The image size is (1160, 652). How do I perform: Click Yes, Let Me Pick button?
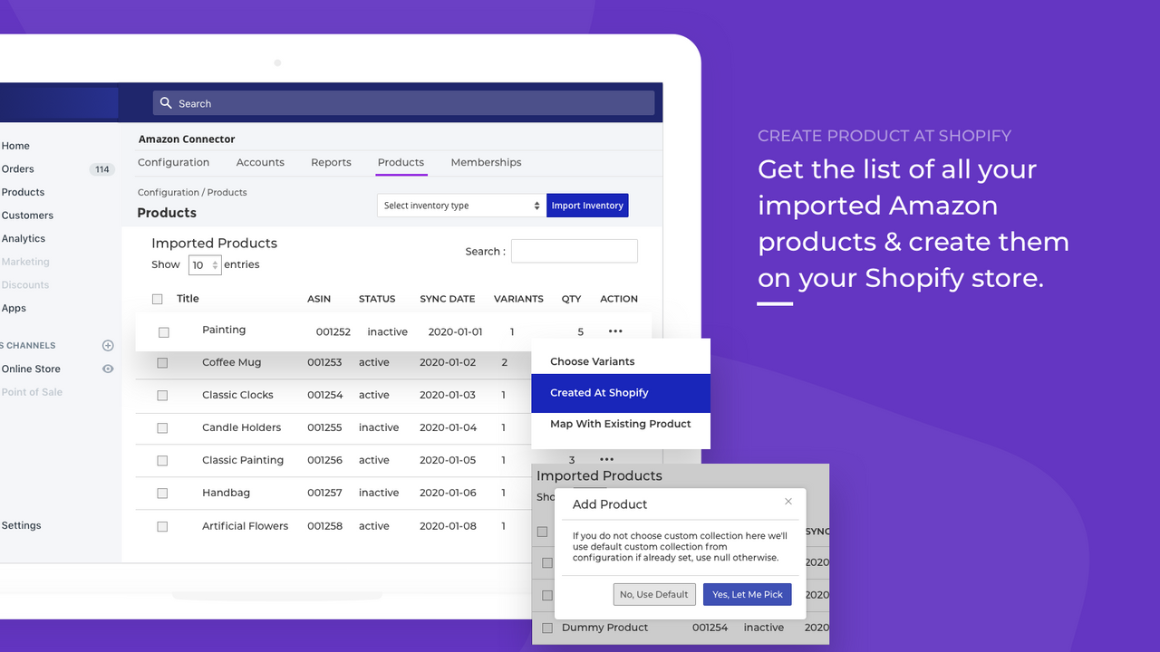click(748, 594)
